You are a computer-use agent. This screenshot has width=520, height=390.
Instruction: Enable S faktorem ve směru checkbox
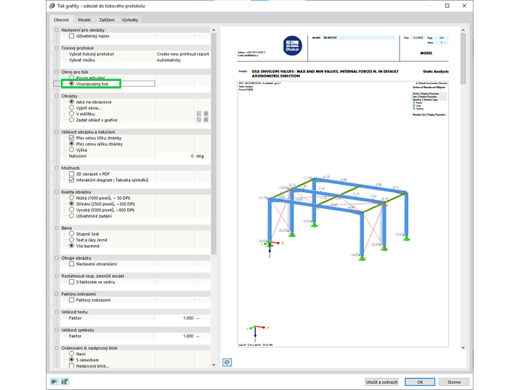pos(71,282)
